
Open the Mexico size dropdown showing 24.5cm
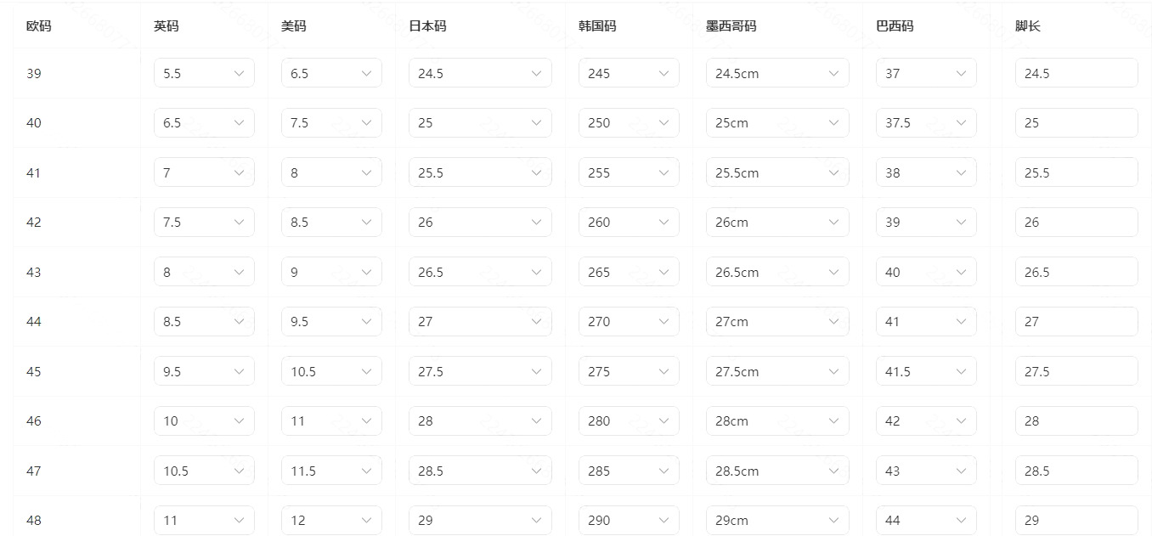click(x=777, y=73)
